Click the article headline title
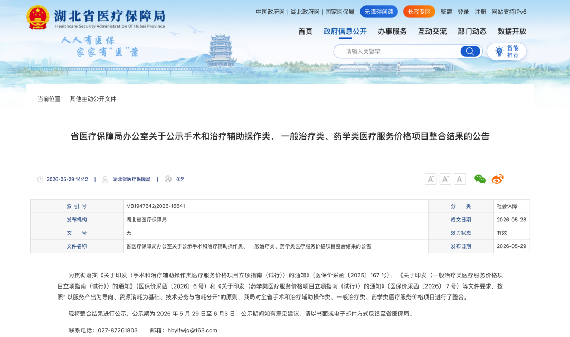The image size is (570, 337). pos(280,136)
